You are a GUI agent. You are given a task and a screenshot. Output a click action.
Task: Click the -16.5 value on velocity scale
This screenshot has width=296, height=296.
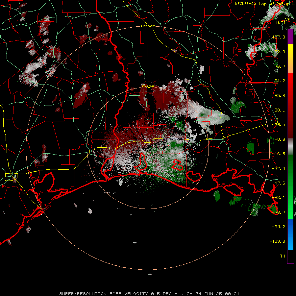click(x=279, y=154)
